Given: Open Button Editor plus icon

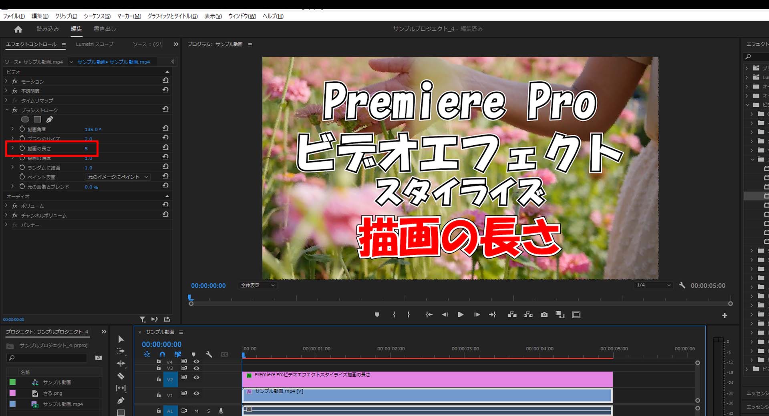Looking at the screenshot, I should click(x=725, y=316).
